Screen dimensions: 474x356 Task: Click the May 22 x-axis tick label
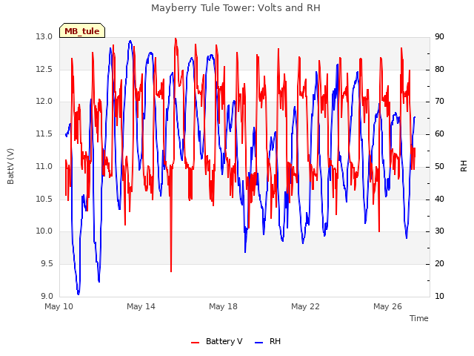pyautogui.click(x=305, y=306)
